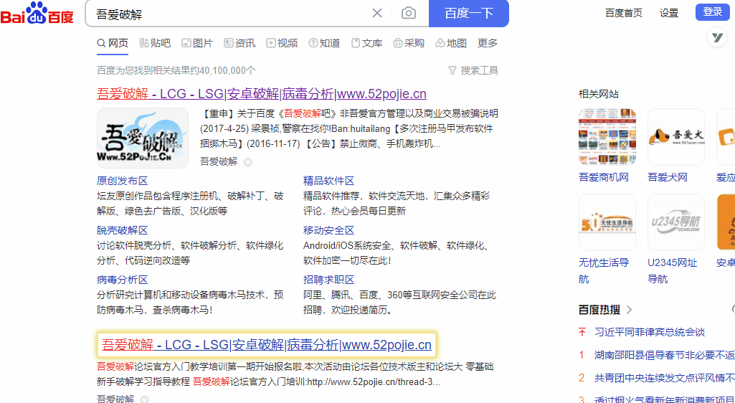Open 吾爱商机网 text link
This screenshot has width=735, height=403.
[604, 178]
